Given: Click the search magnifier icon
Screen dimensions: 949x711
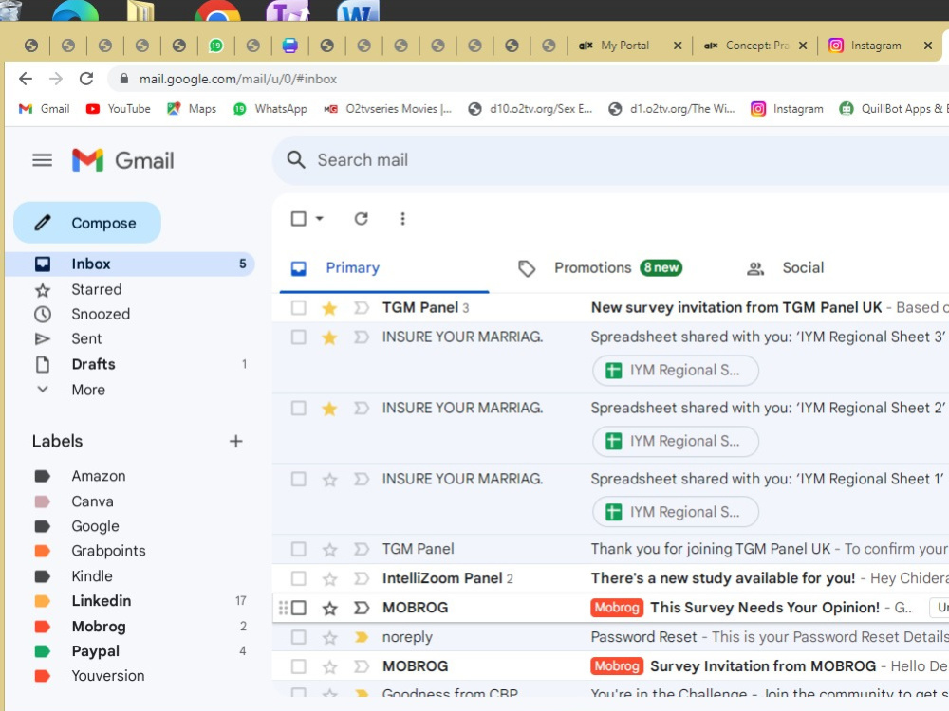Looking at the screenshot, I should 296,160.
